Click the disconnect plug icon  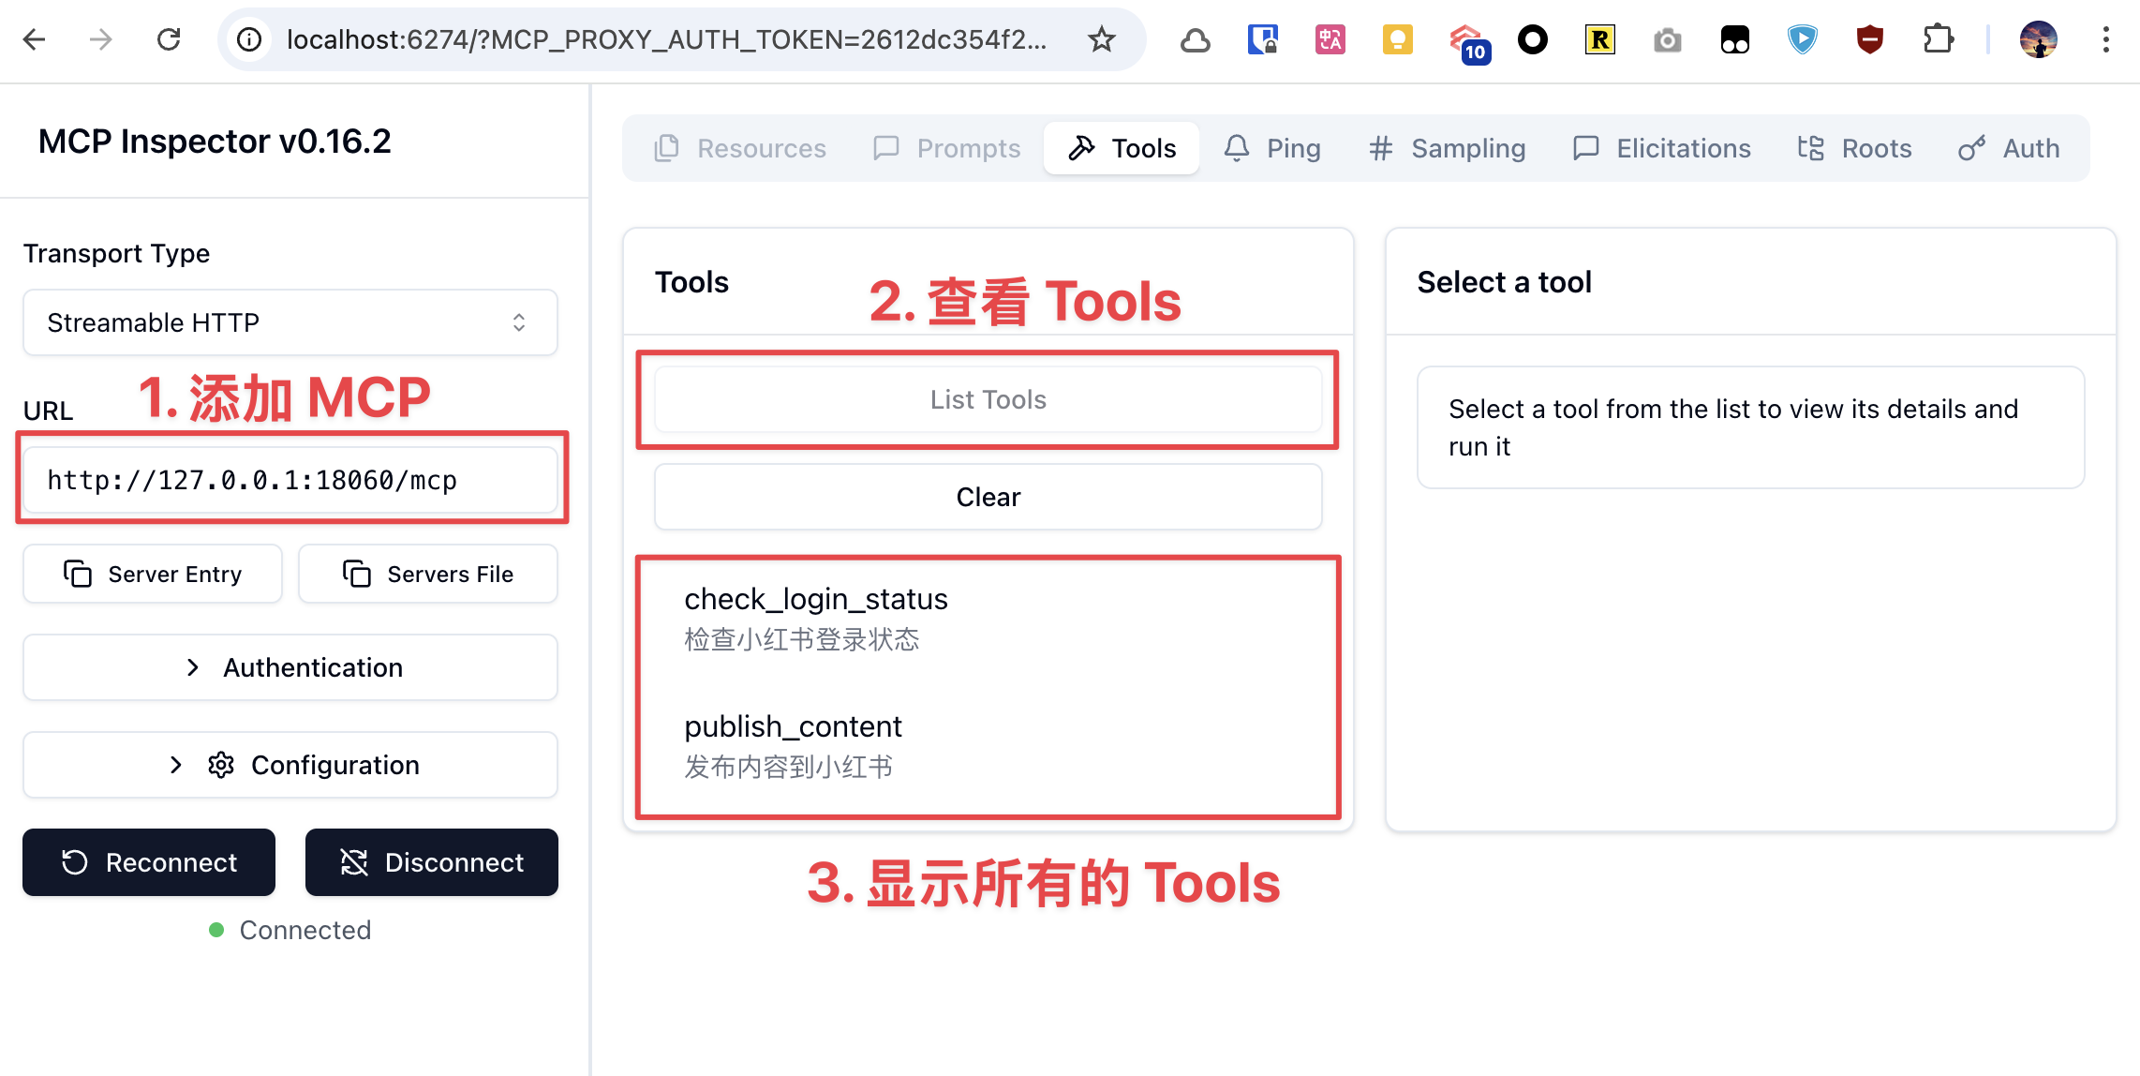[352, 861]
